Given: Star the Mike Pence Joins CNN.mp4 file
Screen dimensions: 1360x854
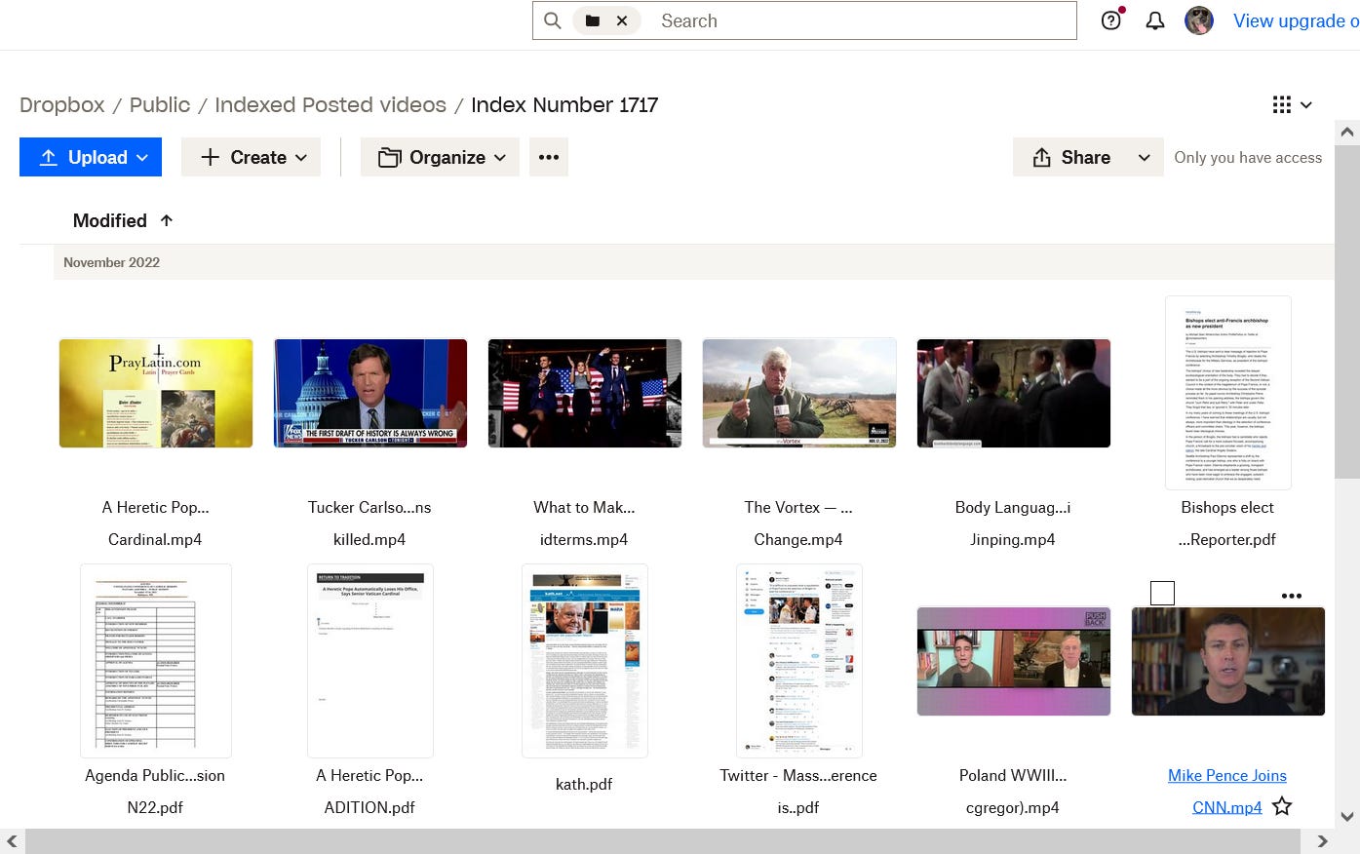Looking at the screenshot, I should coord(1282,806).
